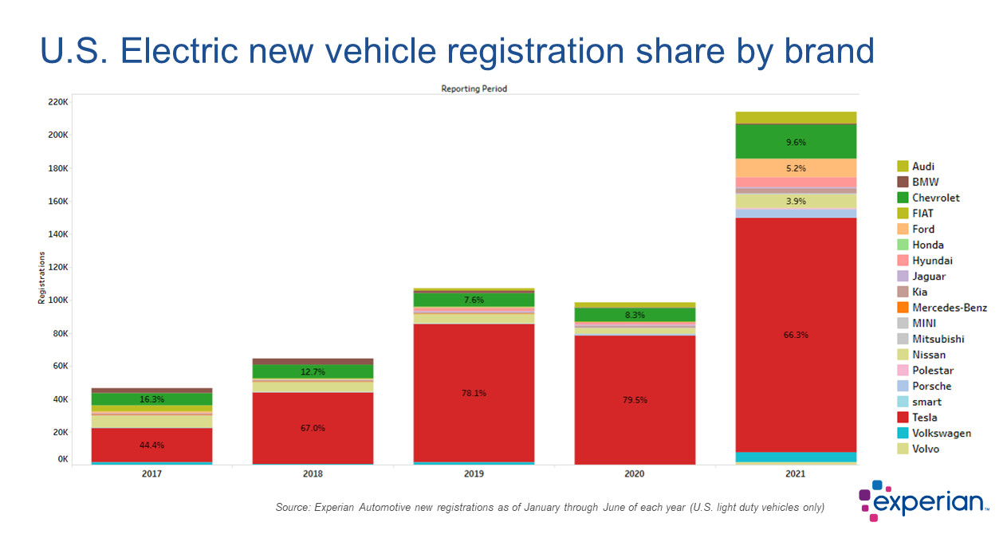Viewport: 1007px width, 538px height.
Task: Click the Ford legend color swatch
Action: click(x=903, y=230)
